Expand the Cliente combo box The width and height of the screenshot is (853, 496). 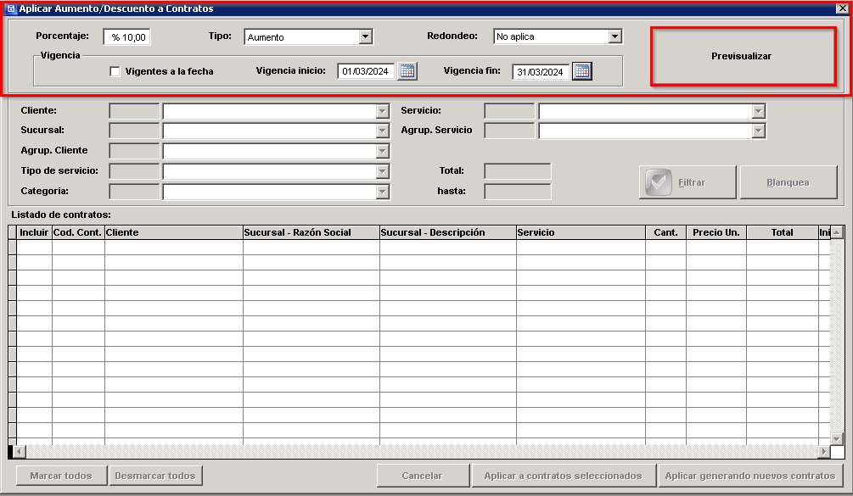click(x=383, y=111)
